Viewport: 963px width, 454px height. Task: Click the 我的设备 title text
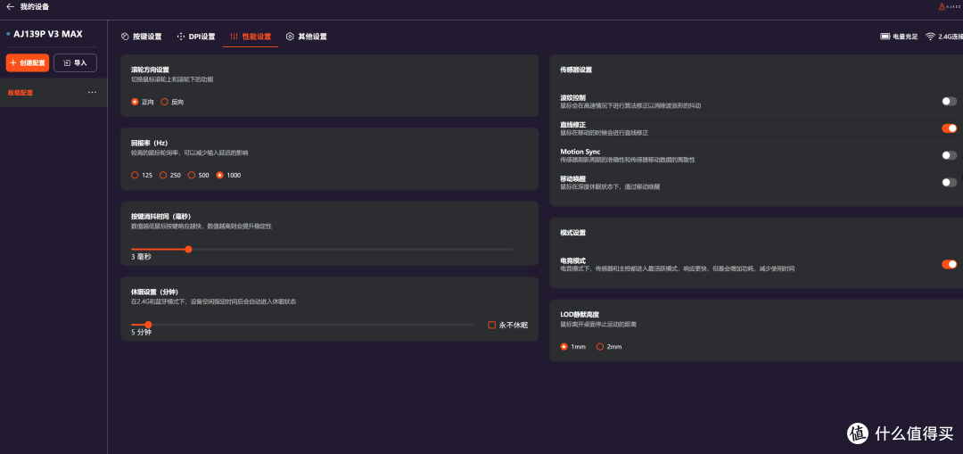tap(35, 7)
